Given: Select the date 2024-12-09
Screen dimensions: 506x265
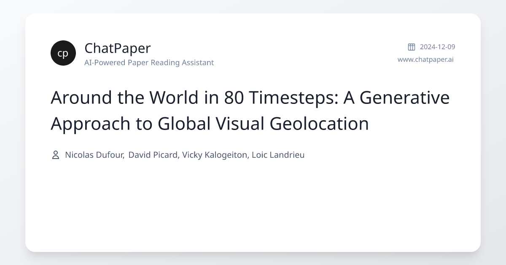Looking at the screenshot, I should point(437,47).
